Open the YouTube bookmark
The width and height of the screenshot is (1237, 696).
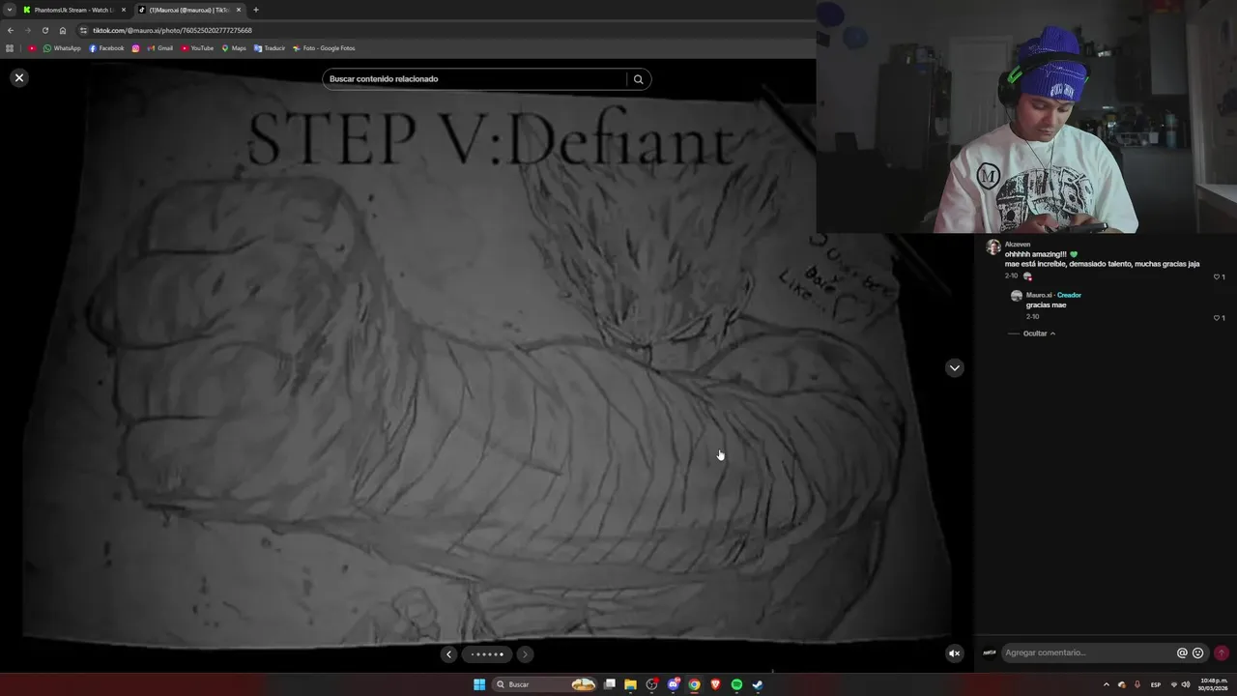pos(197,48)
